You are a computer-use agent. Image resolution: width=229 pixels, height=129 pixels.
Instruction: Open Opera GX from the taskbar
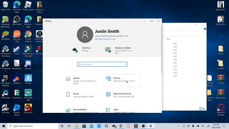[128, 126]
